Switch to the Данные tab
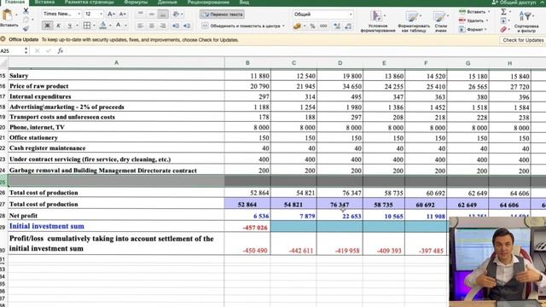Screen dimensions: 546x307 click(167, 3)
